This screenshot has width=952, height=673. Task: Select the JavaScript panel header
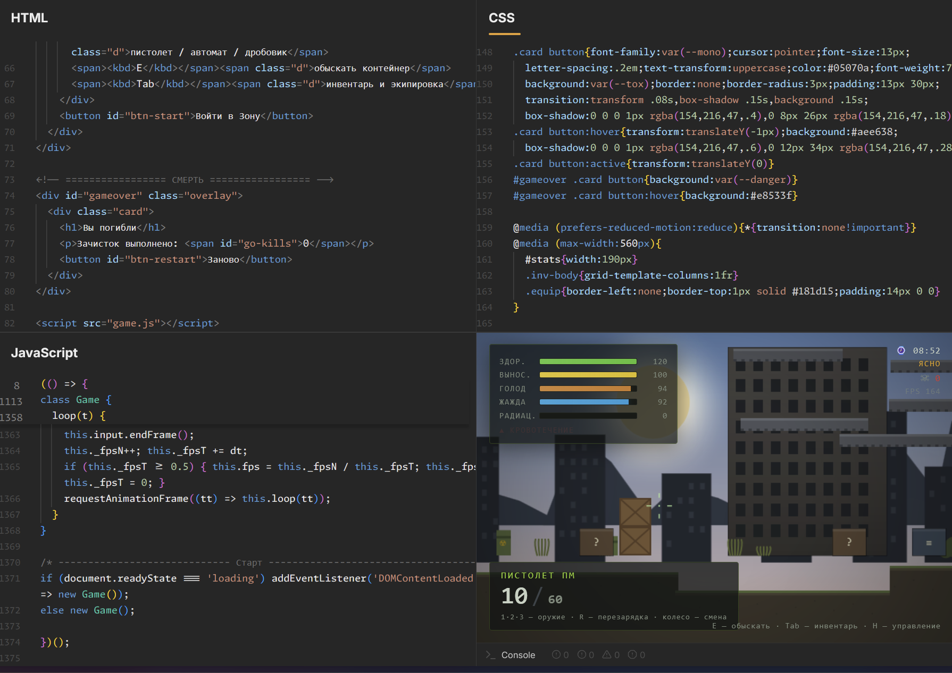point(44,353)
